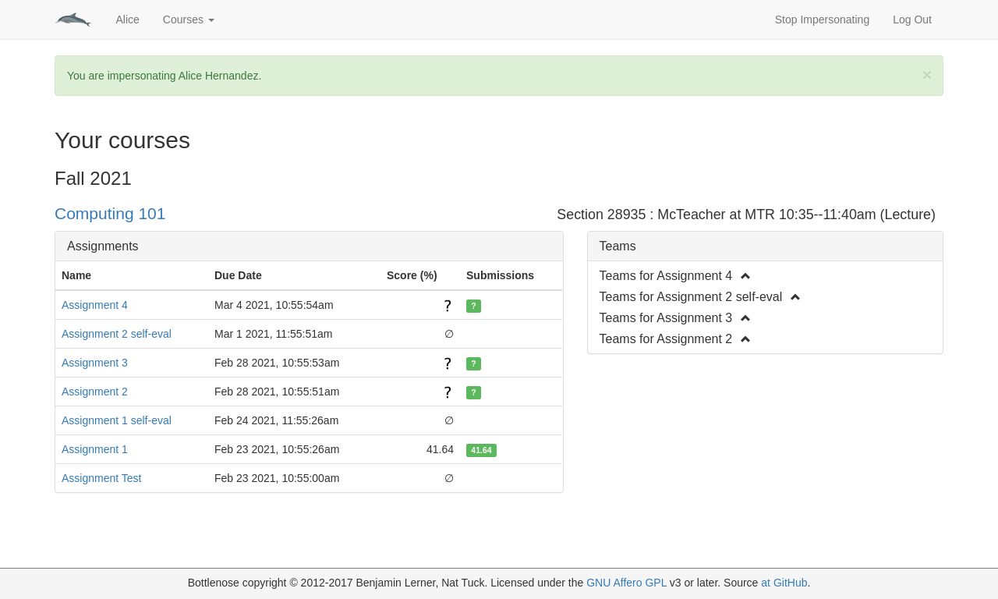Visit the GNU Affero GPL link
The image size is (998, 599).
[x=626, y=583]
